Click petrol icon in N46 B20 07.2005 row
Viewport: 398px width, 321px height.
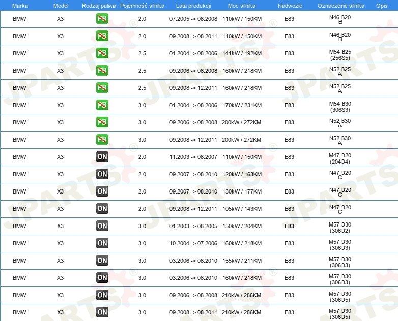102,19
